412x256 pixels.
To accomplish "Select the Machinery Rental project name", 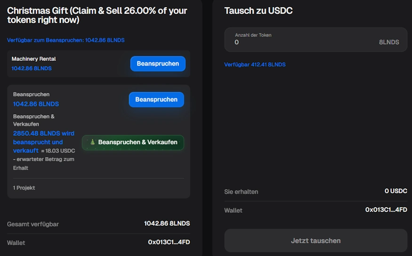I will (34, 59).
